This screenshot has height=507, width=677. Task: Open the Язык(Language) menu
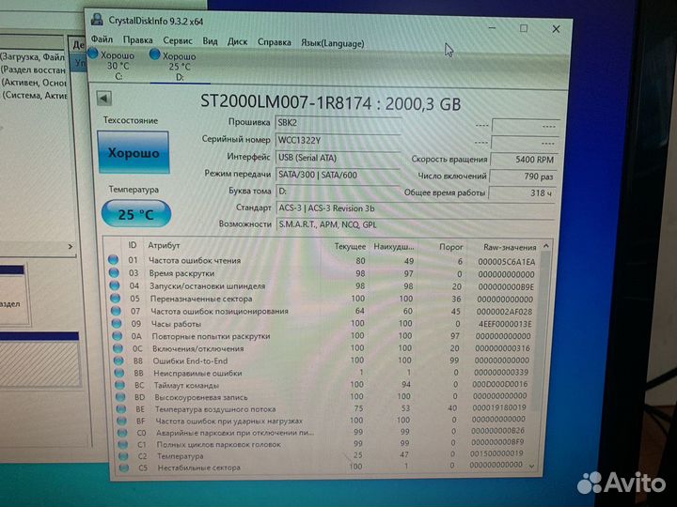[333, 43]
